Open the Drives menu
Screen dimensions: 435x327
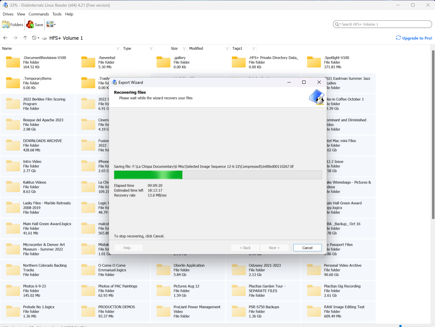[8, 14]
